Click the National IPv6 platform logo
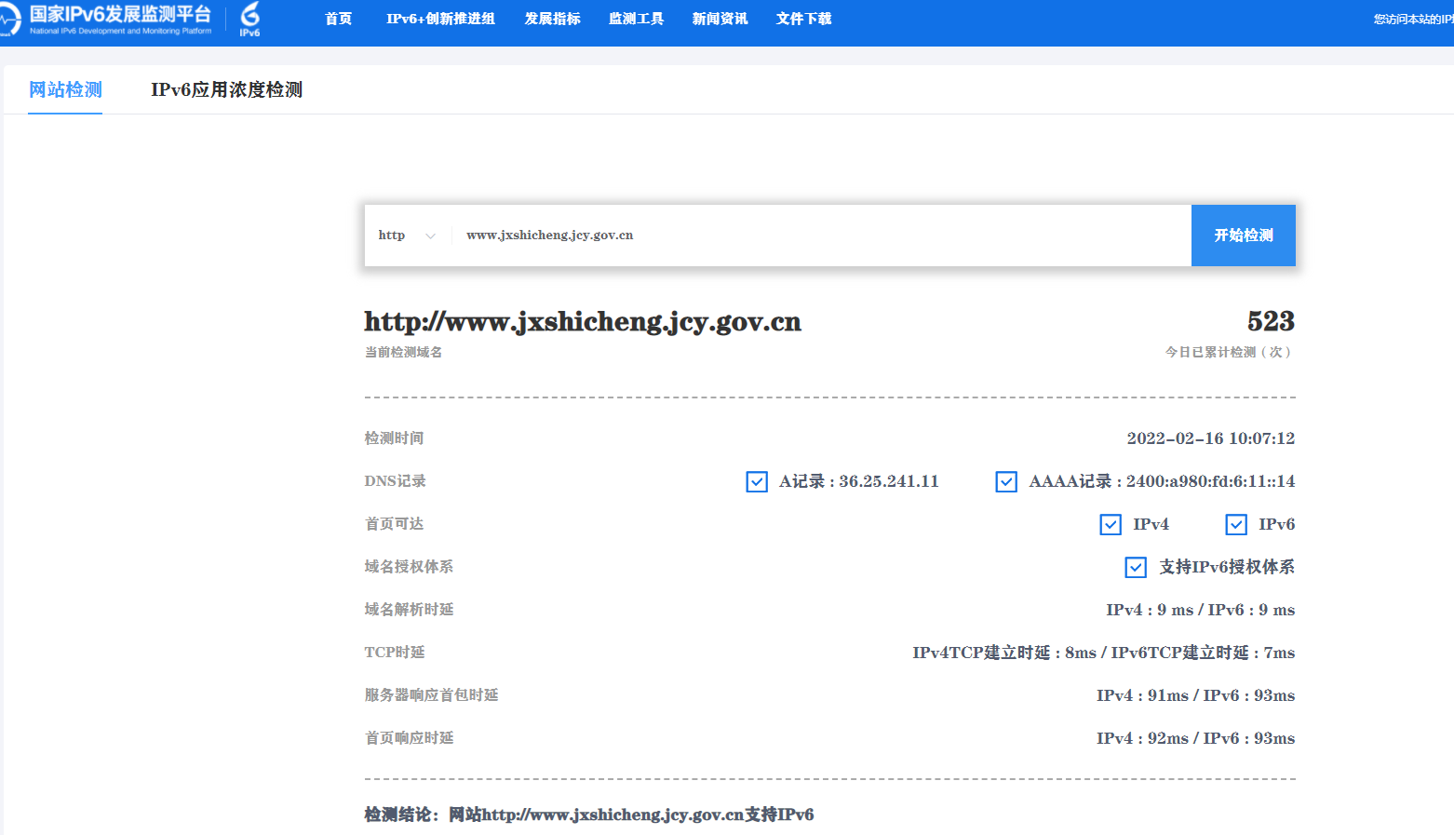Viewport: 1454px width, 835px height. (x=107, y=19)
